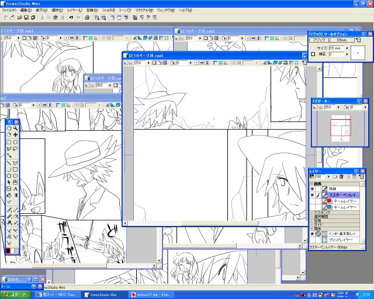This screenshot has height=299, width=374.
Task: Choose the Rectangular marquee selection tool
Action: (9, 141)
